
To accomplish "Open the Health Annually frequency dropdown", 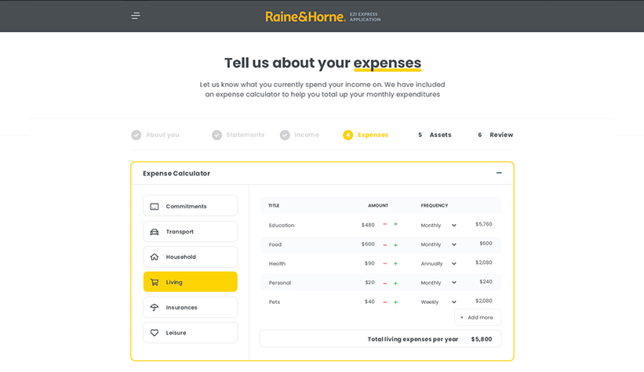I will pos(438,264).
